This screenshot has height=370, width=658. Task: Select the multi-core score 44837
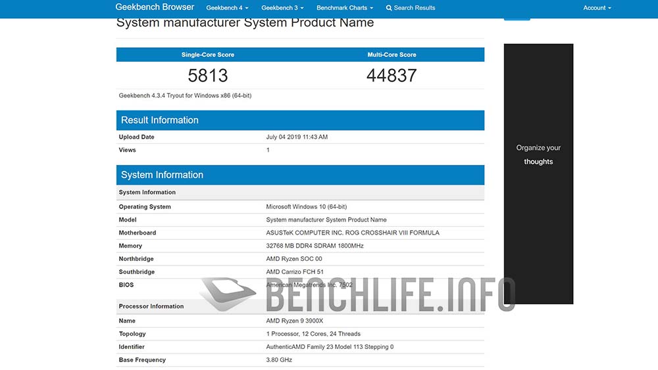pyautogui.click(x=392, y=76)
